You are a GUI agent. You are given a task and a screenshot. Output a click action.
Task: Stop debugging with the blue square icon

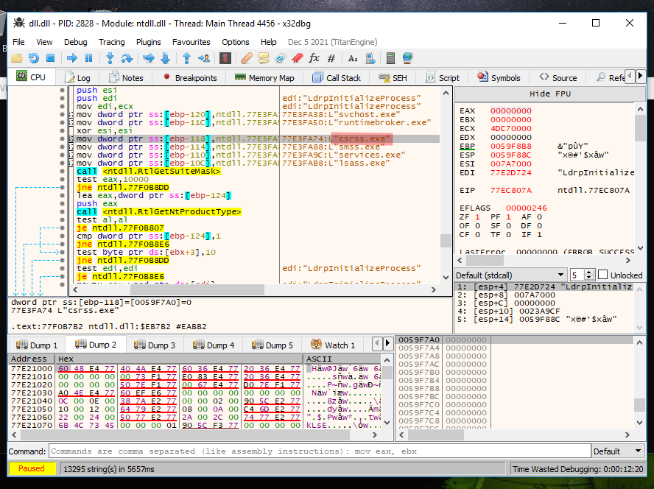51,58
